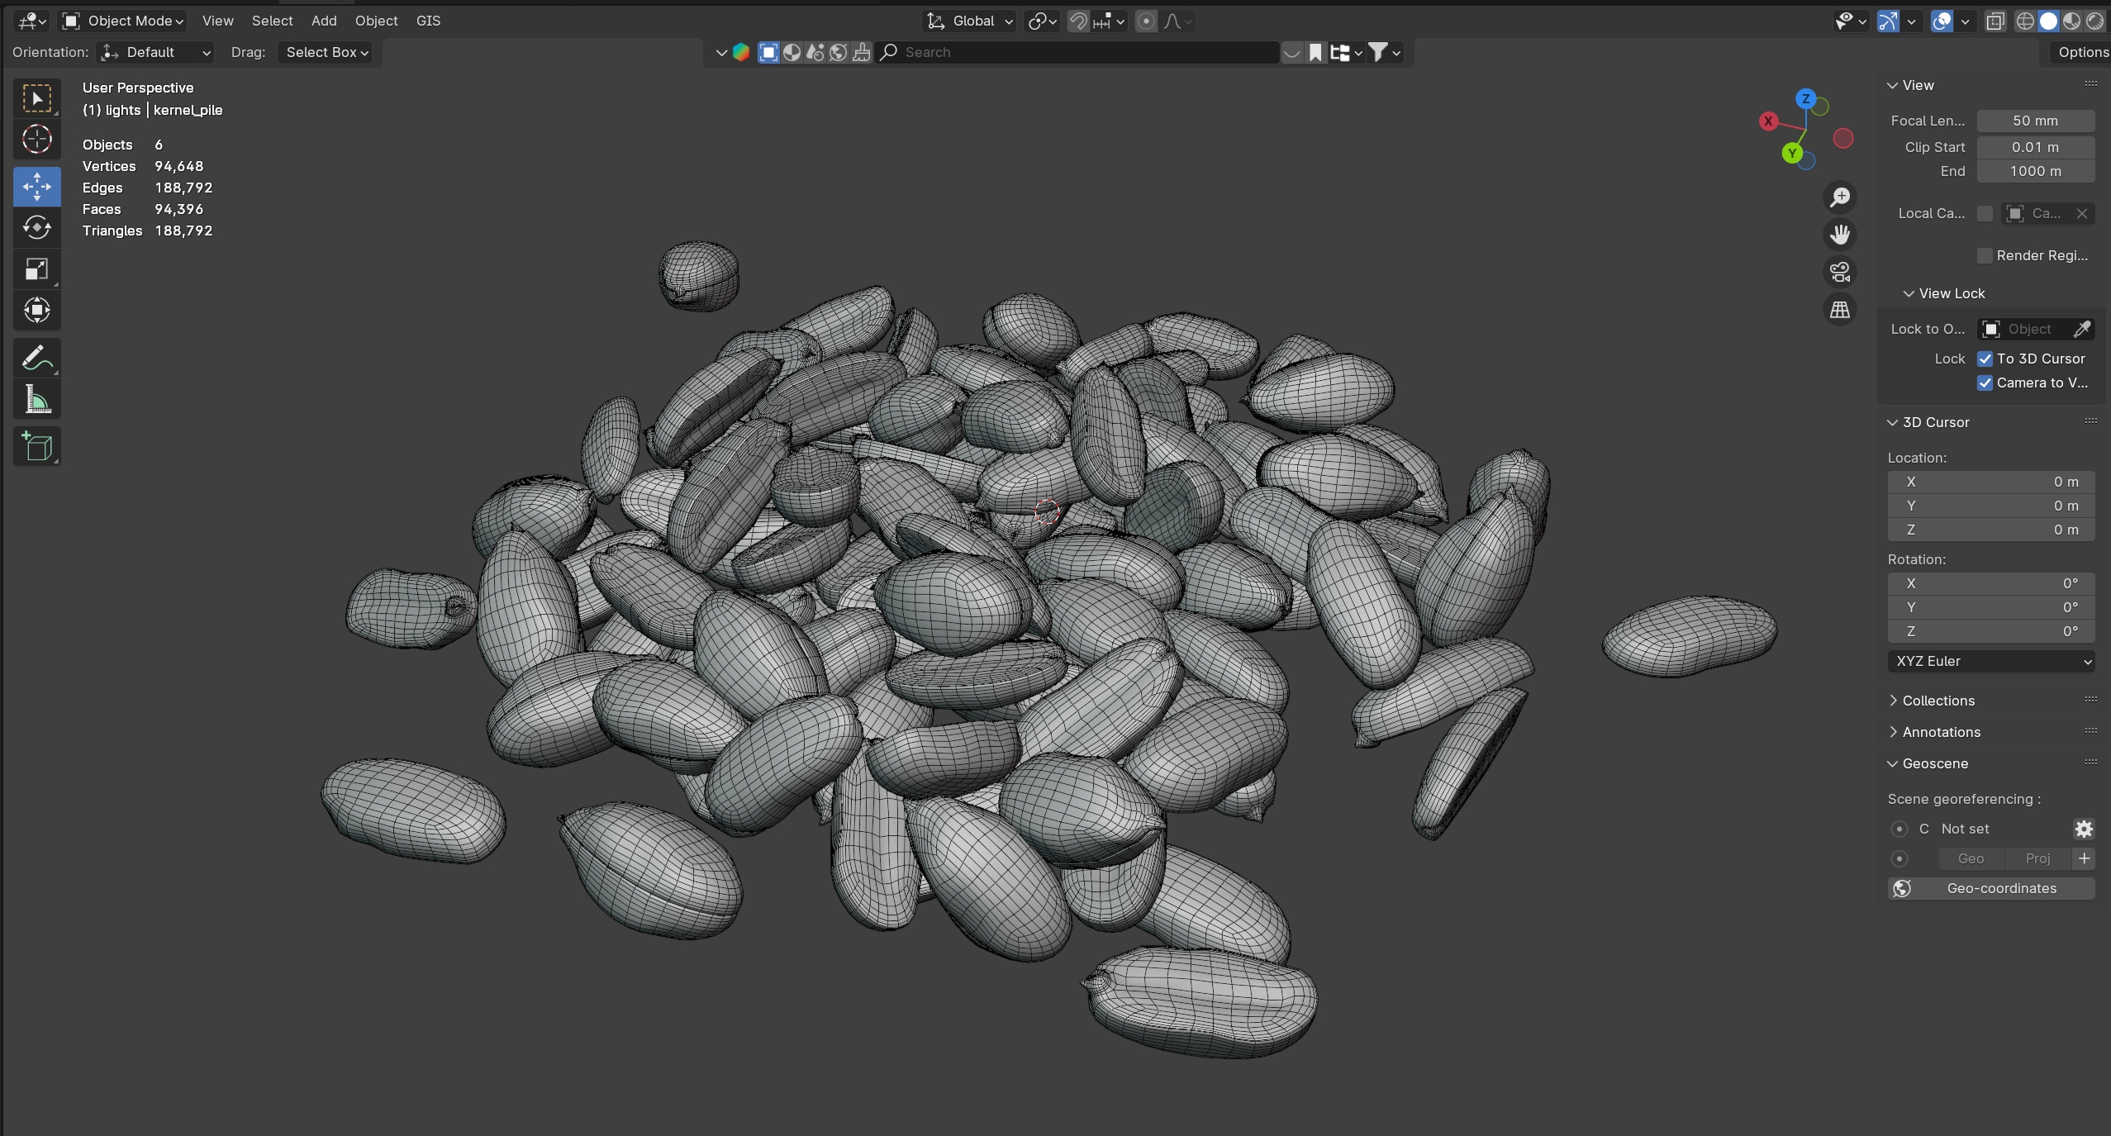Choose the Measure ruler tool
The width and height of the screenshot is (2111, 1136).
click(37, 400)
